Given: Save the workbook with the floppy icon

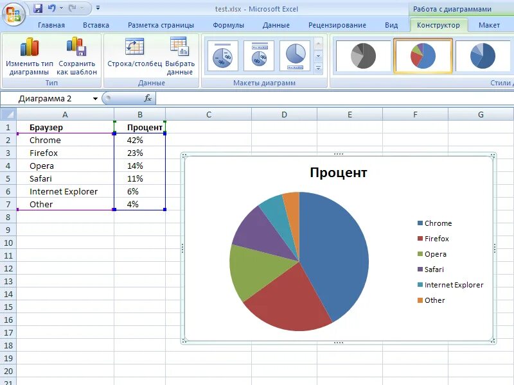Looking at the screenshot, I should pyautogui.click(x=38, y=8).
